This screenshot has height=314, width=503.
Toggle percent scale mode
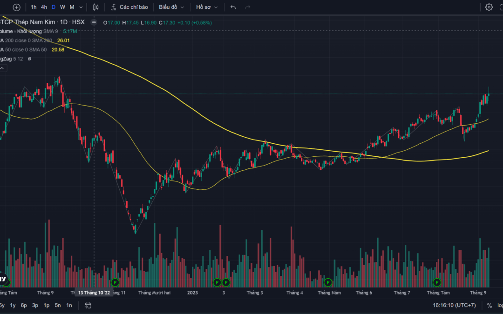tap(489, 306)
